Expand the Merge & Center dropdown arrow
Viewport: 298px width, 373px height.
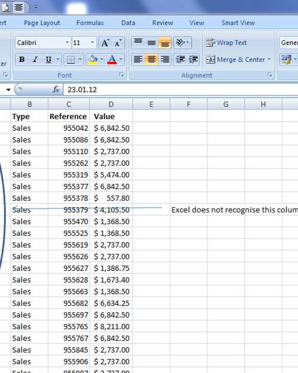[x=269, y=60]
